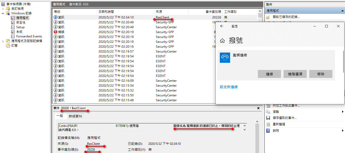Image resolution: width=345 pixels, height=153 pixels.
Task: Expand 應用程式及服務記錄檔 tree node
Action: (x=3, y=41)
